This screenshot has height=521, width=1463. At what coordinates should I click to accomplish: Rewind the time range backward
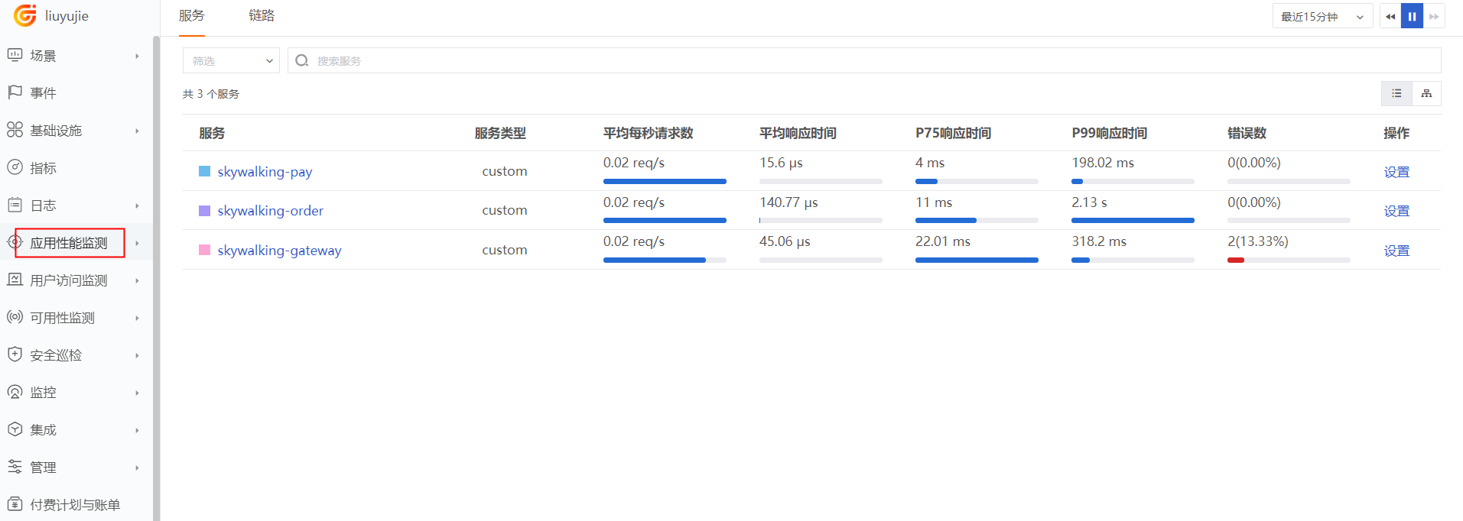click(x=1390, y=16)
